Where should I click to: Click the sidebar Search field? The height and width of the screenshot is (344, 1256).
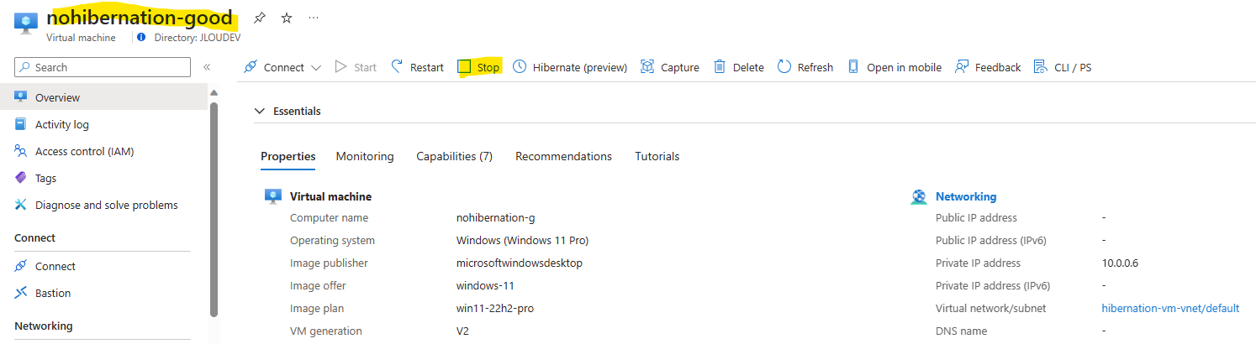tap(103, 67)
